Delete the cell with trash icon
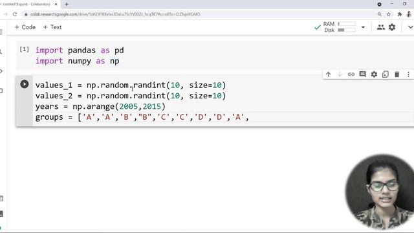 [x=397, y=74]
